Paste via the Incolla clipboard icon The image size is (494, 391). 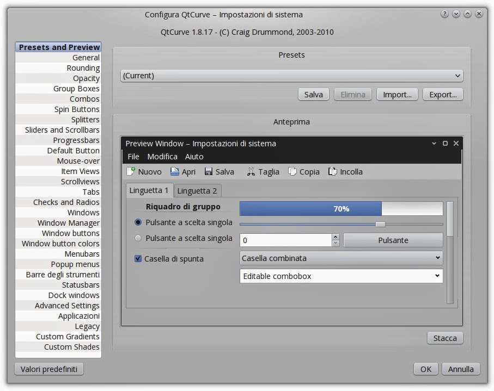[x=332, y=171]
